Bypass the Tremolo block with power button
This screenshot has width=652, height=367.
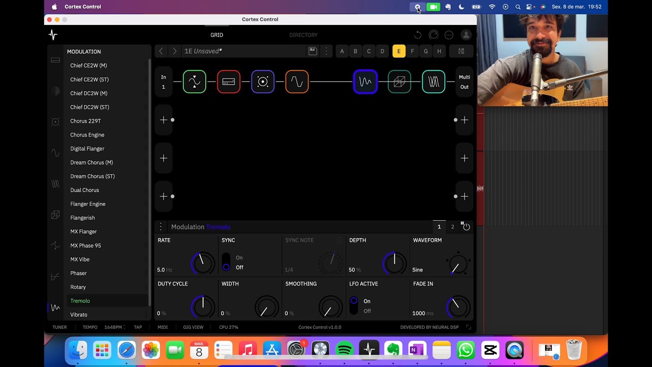467,227
